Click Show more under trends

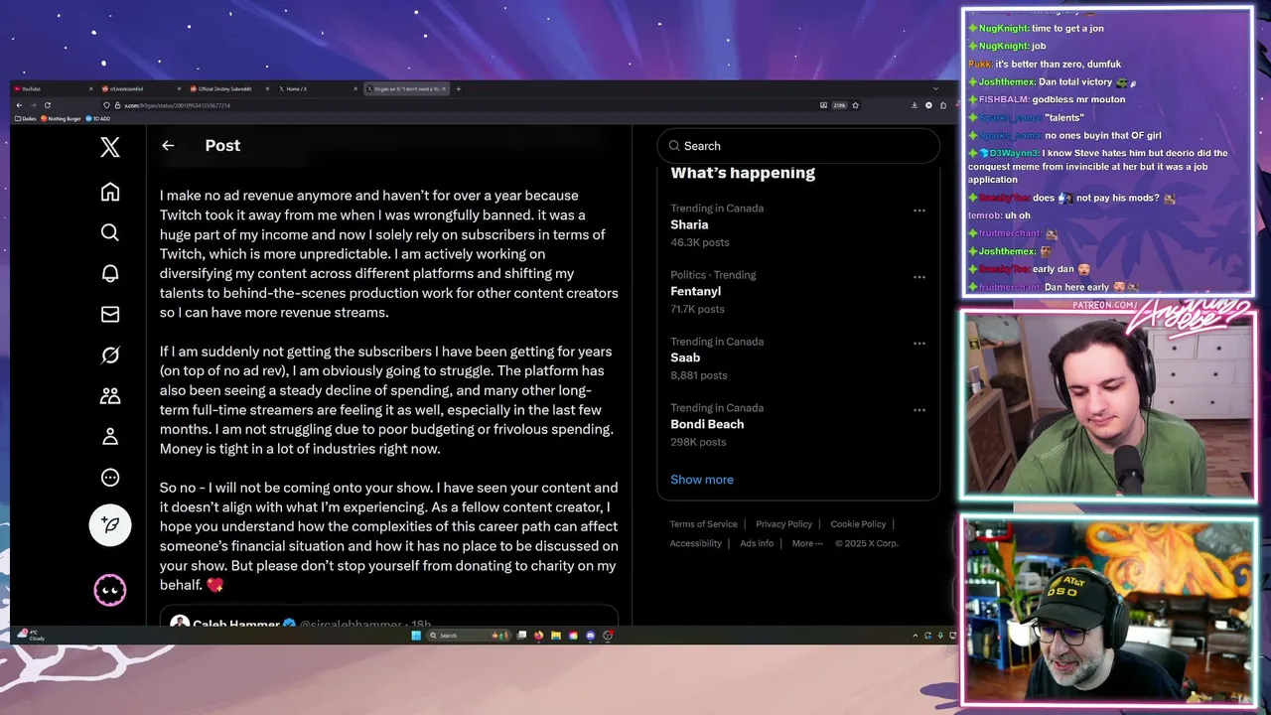702,480
